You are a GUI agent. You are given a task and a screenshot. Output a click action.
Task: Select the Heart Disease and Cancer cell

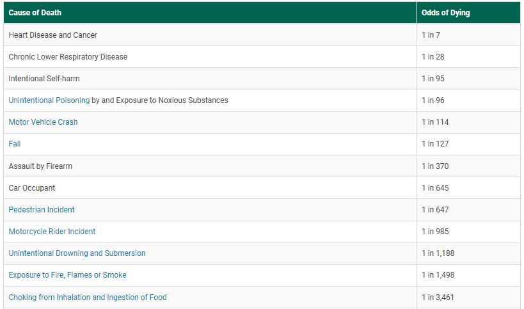click(x=210, y=35)
